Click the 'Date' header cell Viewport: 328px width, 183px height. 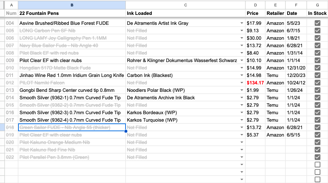pyautogui.click(x=296, y=13)
